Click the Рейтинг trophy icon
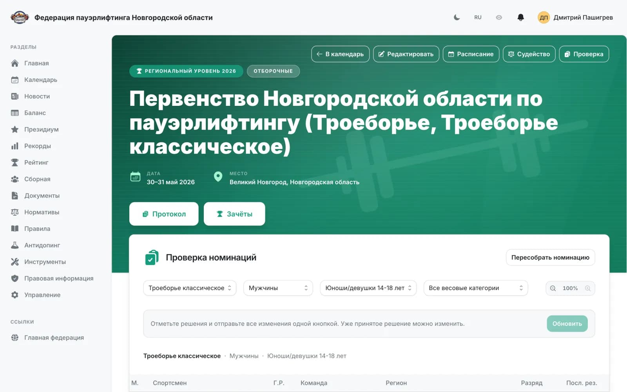This screenshot has width=627, height=392. coord(15,162)
